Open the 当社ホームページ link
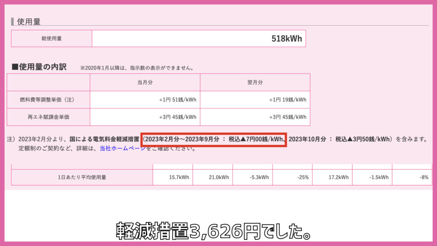 coord(122,148)
